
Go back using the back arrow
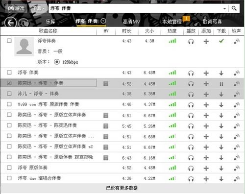(x=11, y=23)
